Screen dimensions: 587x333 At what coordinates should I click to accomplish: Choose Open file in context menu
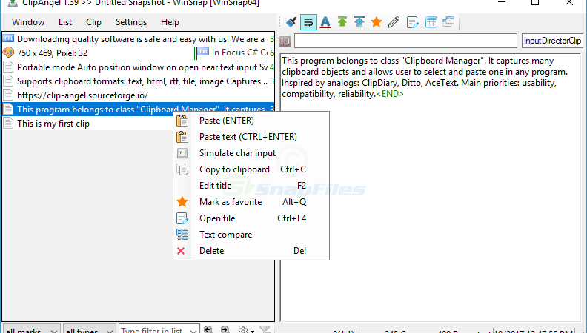click(251, 218)
